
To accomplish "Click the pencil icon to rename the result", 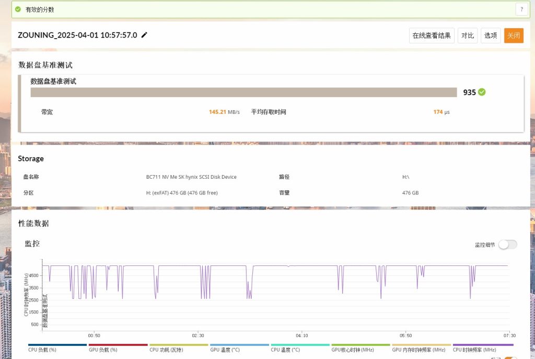I will coord(145,35).
